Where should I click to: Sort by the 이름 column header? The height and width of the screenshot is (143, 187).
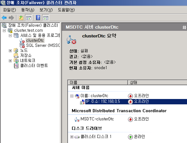click(x=98, y=82)
